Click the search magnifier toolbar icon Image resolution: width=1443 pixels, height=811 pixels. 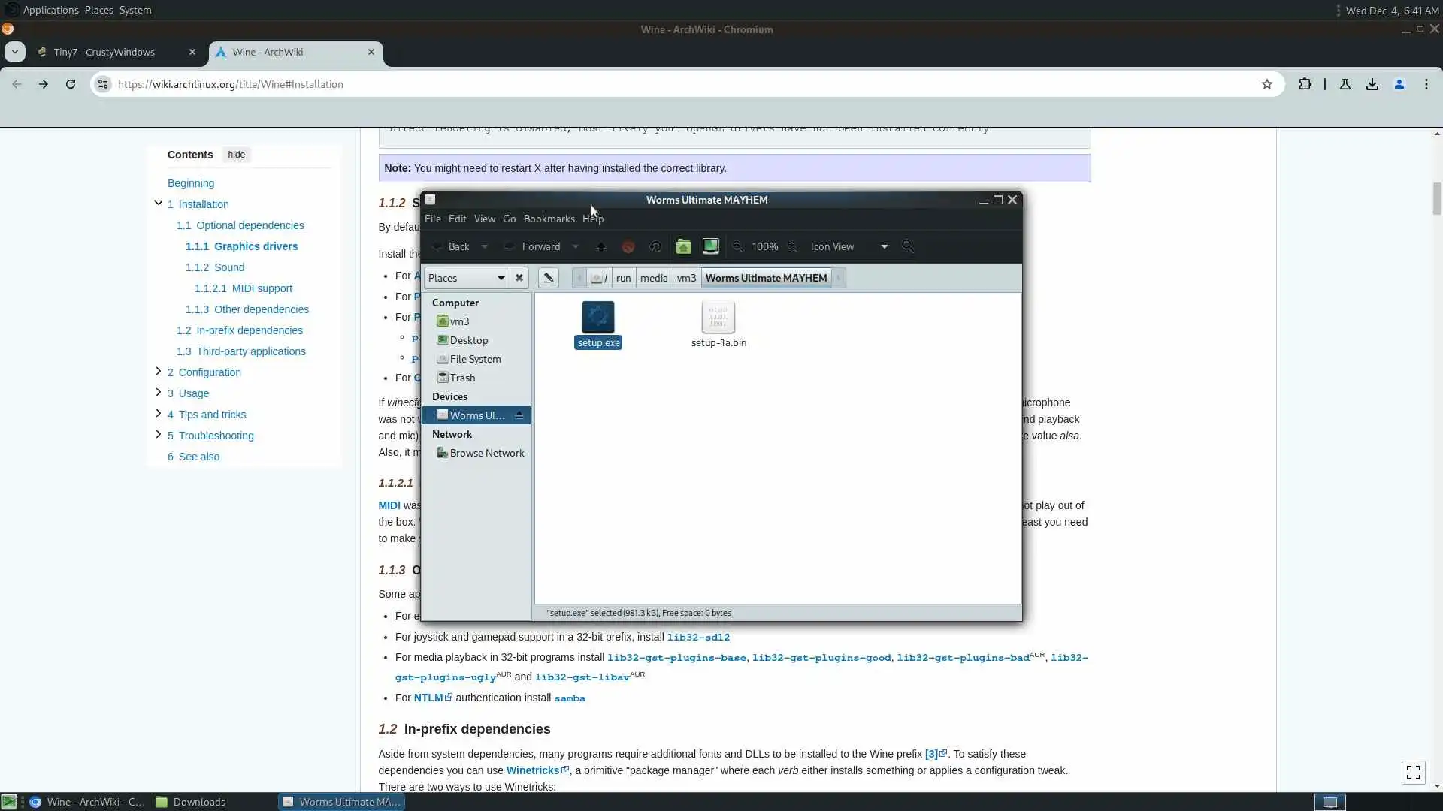point(907,246)
